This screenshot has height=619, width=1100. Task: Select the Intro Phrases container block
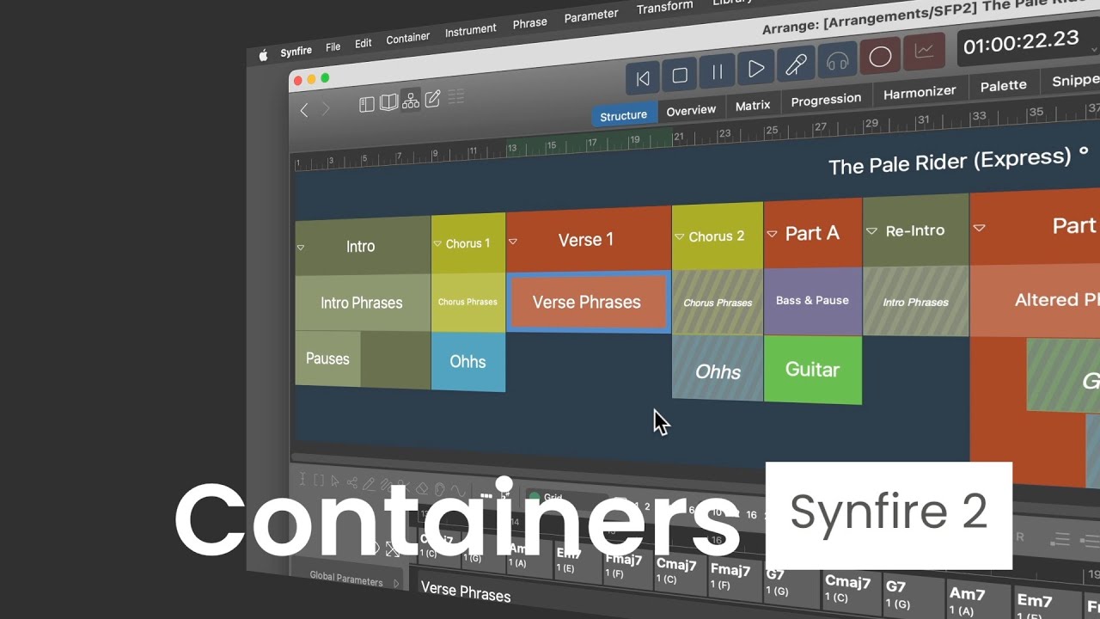point(362,303)
